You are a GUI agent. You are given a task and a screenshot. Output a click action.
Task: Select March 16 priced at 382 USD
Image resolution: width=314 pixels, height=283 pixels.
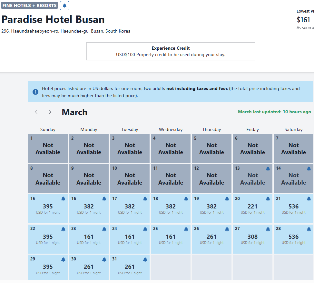(89, 209)
